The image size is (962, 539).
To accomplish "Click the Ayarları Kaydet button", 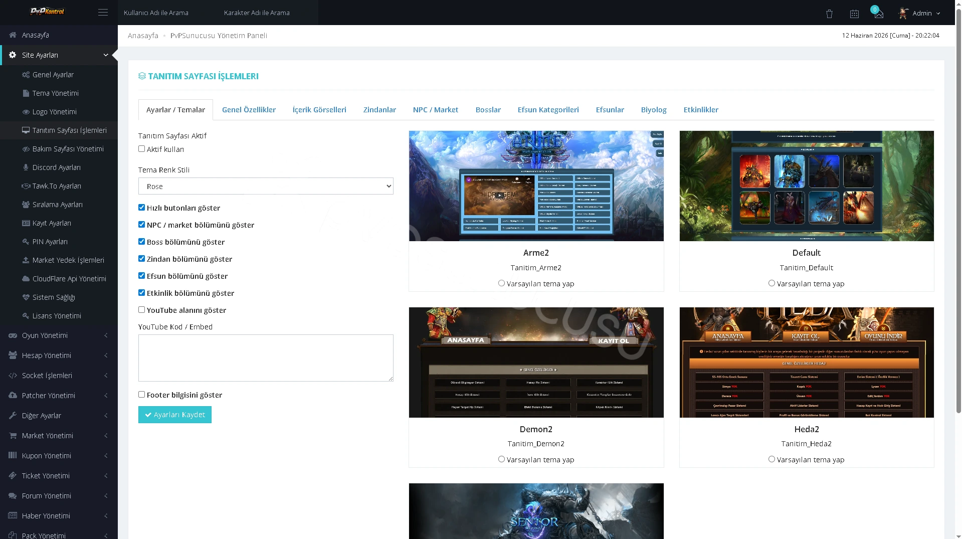I will pyautogui.click(x=175, y=415).
